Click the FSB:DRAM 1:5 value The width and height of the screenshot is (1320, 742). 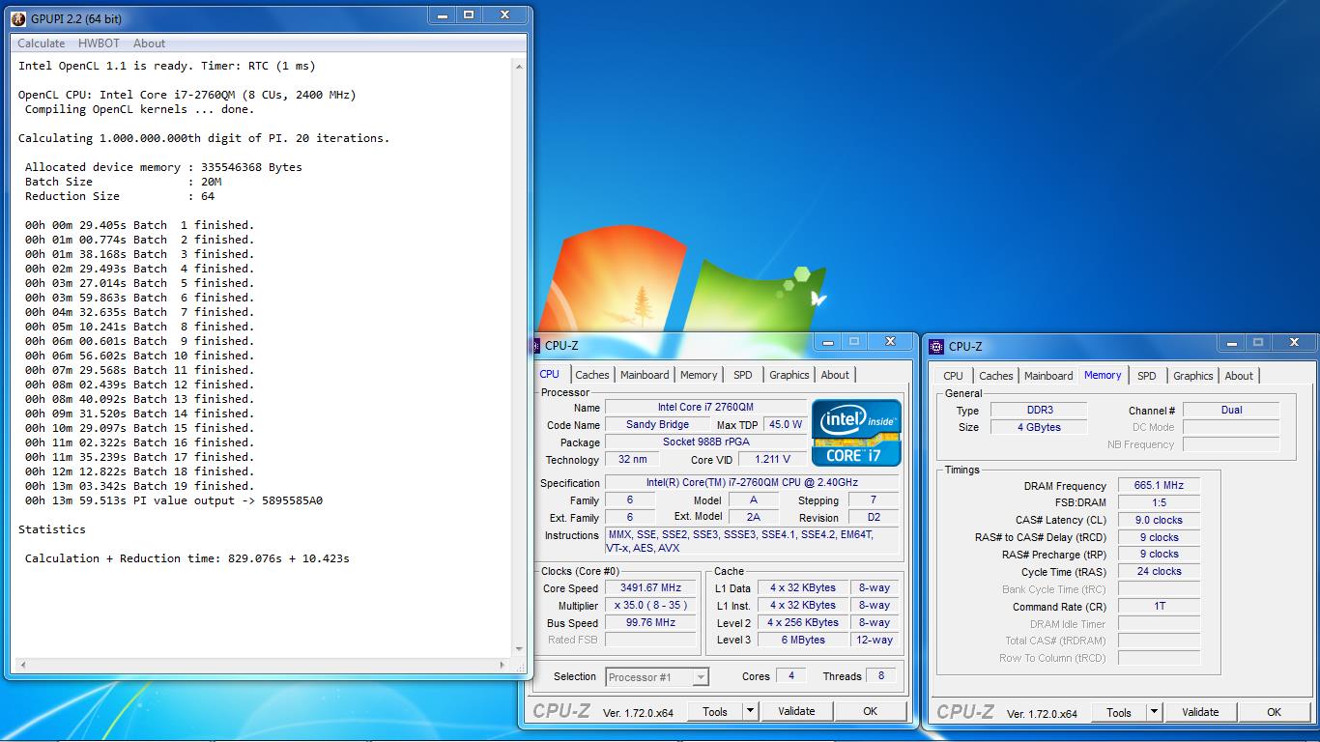[1159, 502]
